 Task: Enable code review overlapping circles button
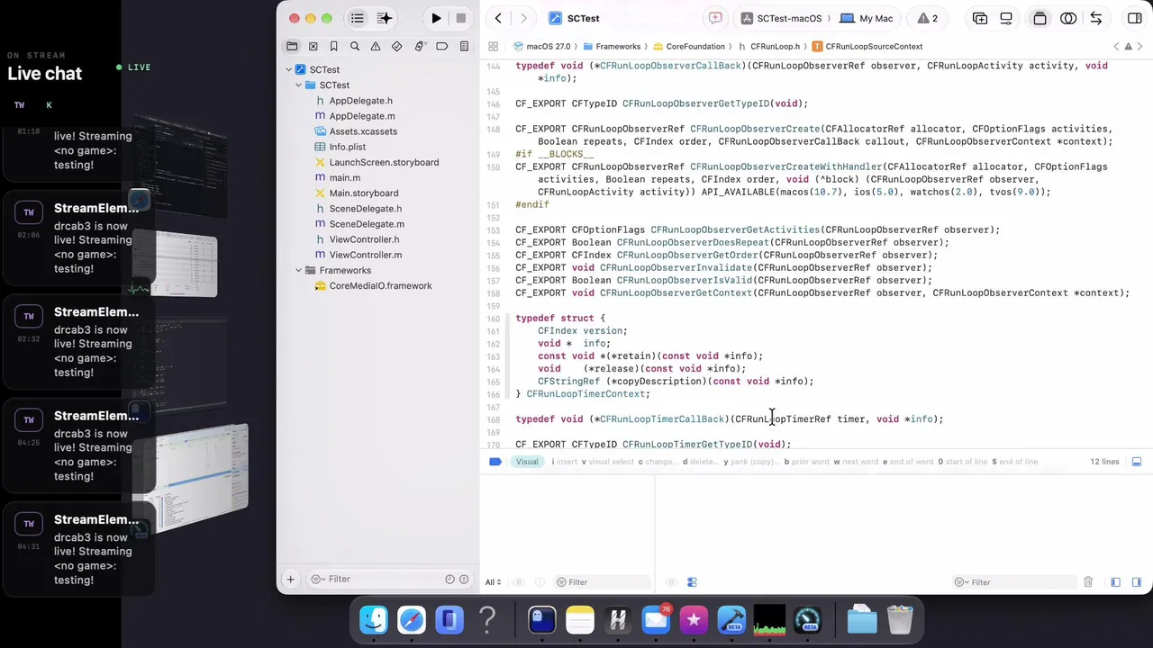coord(1068,18)
